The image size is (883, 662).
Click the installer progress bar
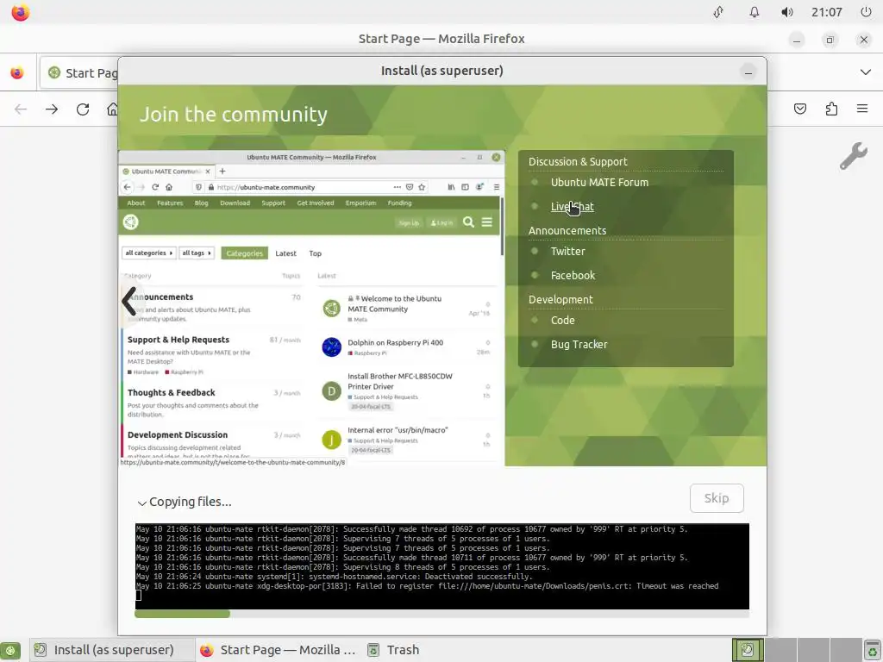(441, 614)
